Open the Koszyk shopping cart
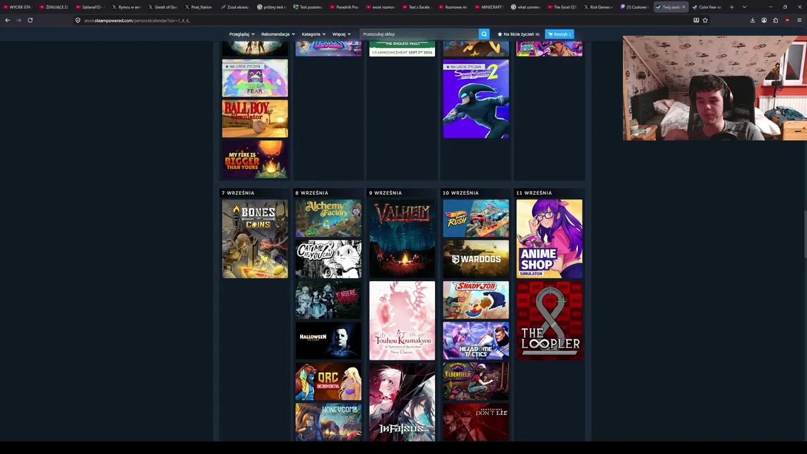The height and width of the screenshot is (454, 807). coord(559,34)
